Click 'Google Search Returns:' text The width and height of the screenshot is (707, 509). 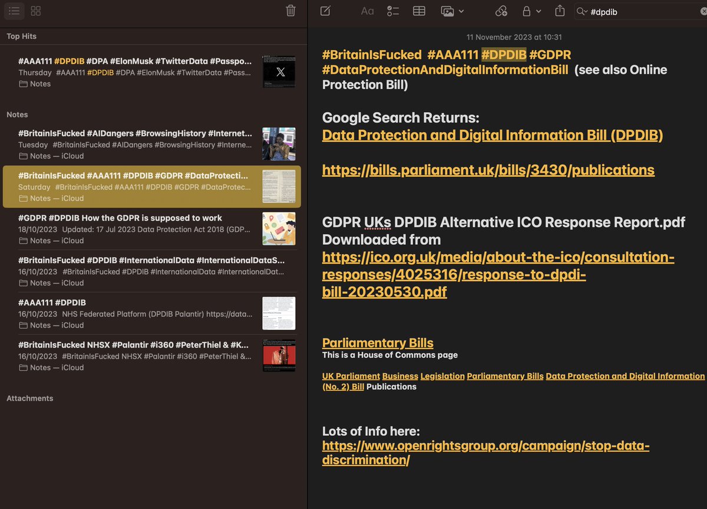401,117
